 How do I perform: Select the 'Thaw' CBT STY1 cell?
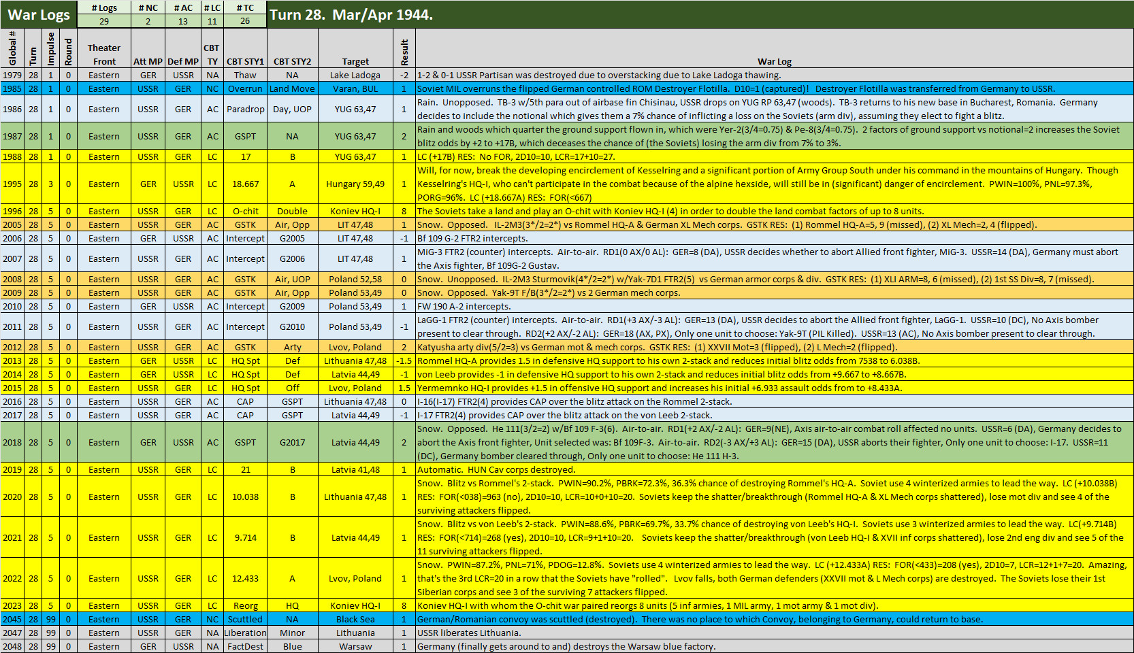click(245, 75)
